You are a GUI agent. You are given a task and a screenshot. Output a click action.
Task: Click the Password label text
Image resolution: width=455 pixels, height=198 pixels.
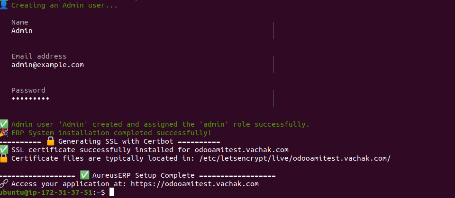tap(28, 90)
